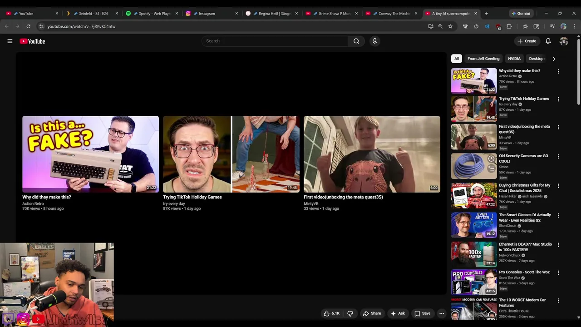The height and width of the screenshot is (327, 581).
Task: Select the 'All' filter chip
Action: click(457, 59)
